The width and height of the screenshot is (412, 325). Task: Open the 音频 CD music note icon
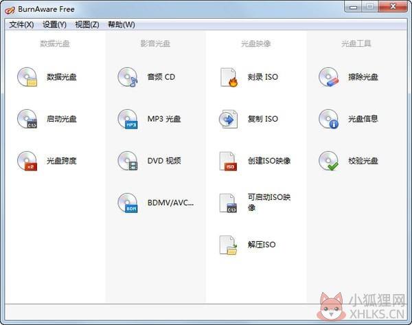coord(128,77)
